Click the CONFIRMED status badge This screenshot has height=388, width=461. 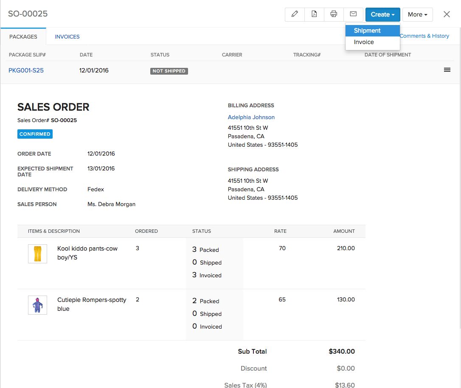click(35, 134)
